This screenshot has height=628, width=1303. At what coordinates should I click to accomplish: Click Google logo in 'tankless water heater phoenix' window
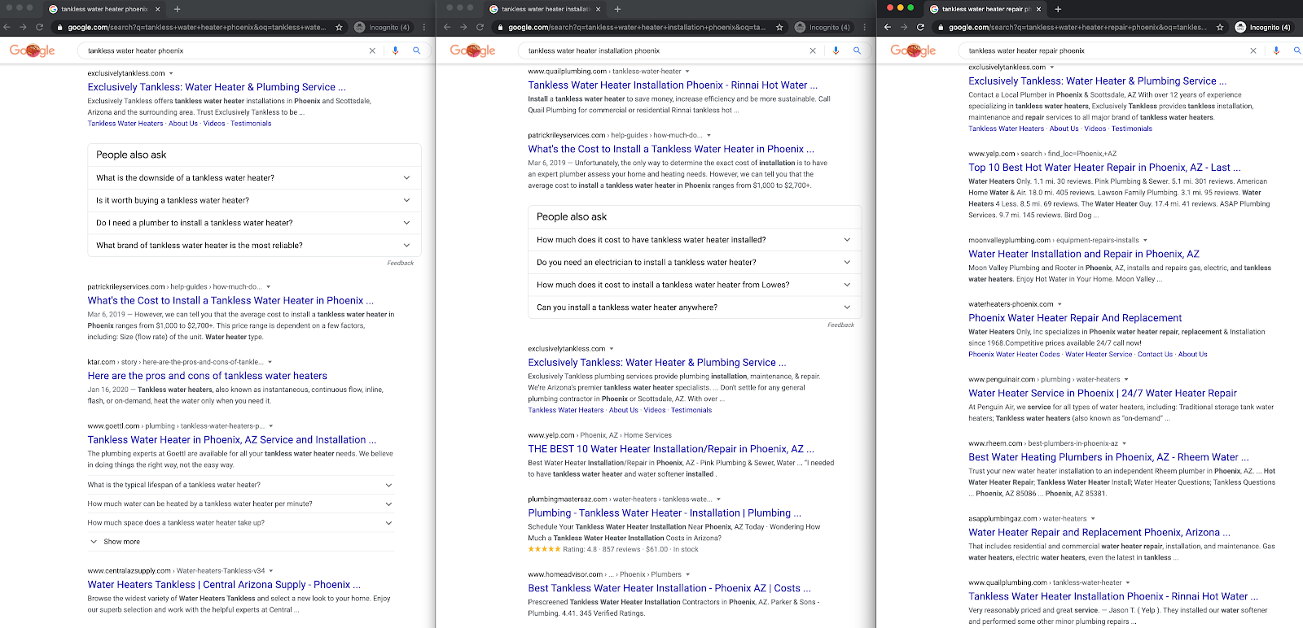coord(33,50)
